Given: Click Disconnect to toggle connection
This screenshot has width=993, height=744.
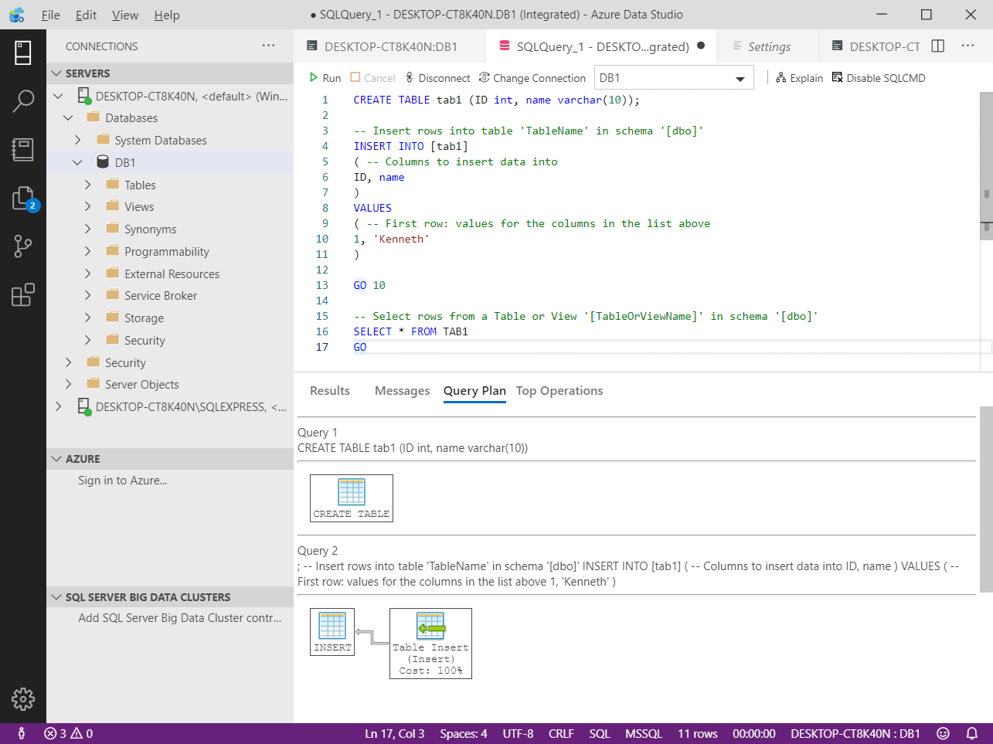Looking at the screenshot, I should tap(437, 78).
